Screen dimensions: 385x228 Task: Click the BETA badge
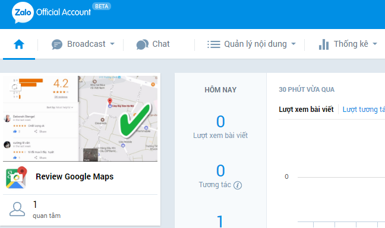[102, 7]
